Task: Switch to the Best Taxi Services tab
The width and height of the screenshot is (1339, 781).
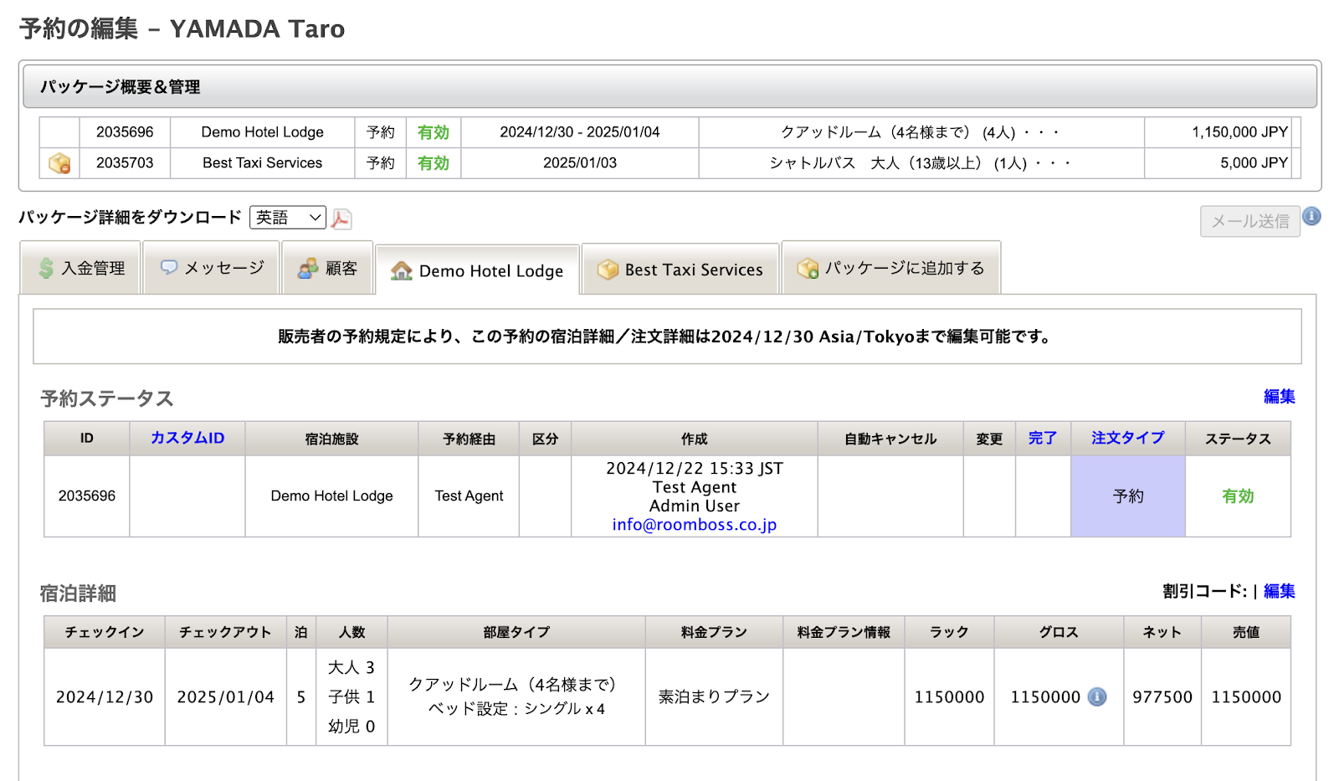Action: click(x=681, y=270)
